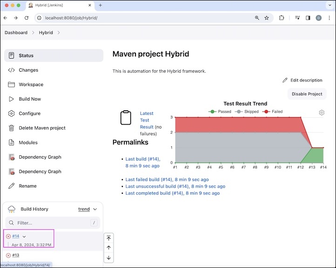This screenshot has width=336, height=268.
Task: Click the Changes code icon
Action: click(x=12, y=70)
